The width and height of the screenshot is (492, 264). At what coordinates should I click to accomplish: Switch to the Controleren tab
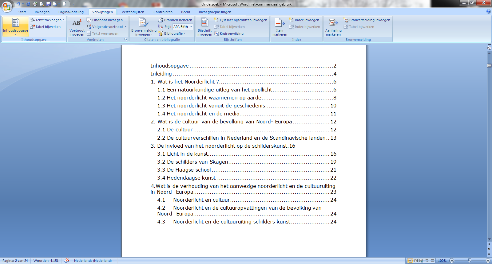(x=163, y=12)
